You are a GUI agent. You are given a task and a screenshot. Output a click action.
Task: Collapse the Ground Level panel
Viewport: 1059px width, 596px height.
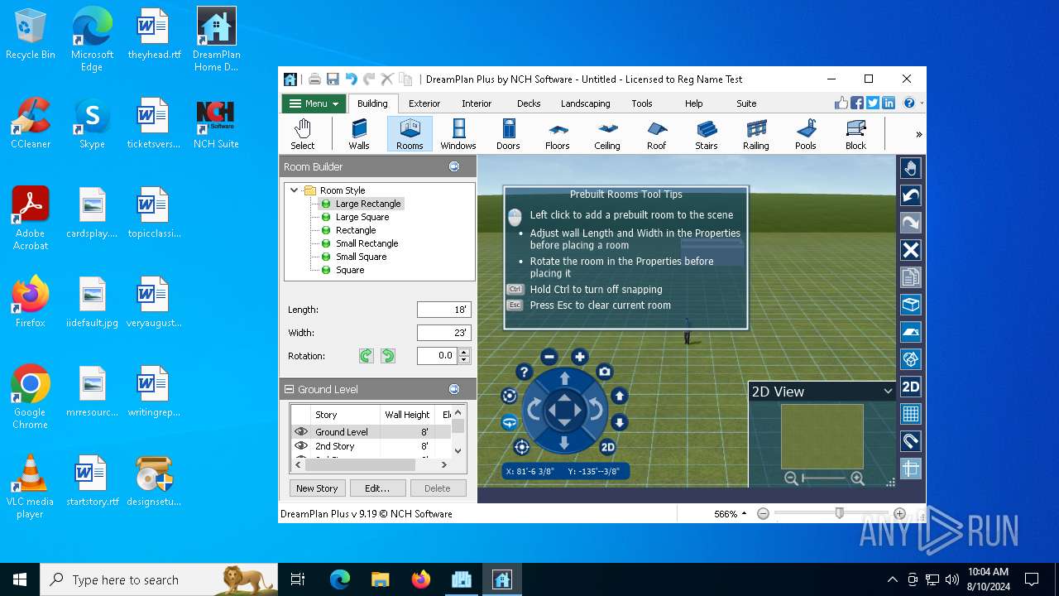coord(290,389)
